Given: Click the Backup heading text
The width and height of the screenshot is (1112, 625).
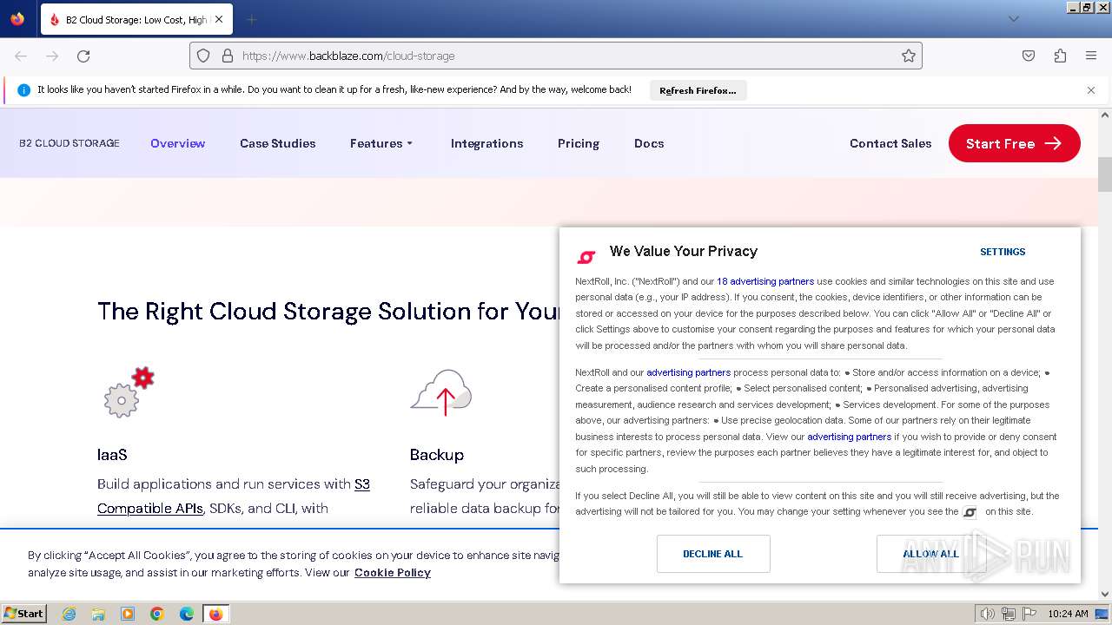Looking at the screenshot, I should tap(437, 455).
